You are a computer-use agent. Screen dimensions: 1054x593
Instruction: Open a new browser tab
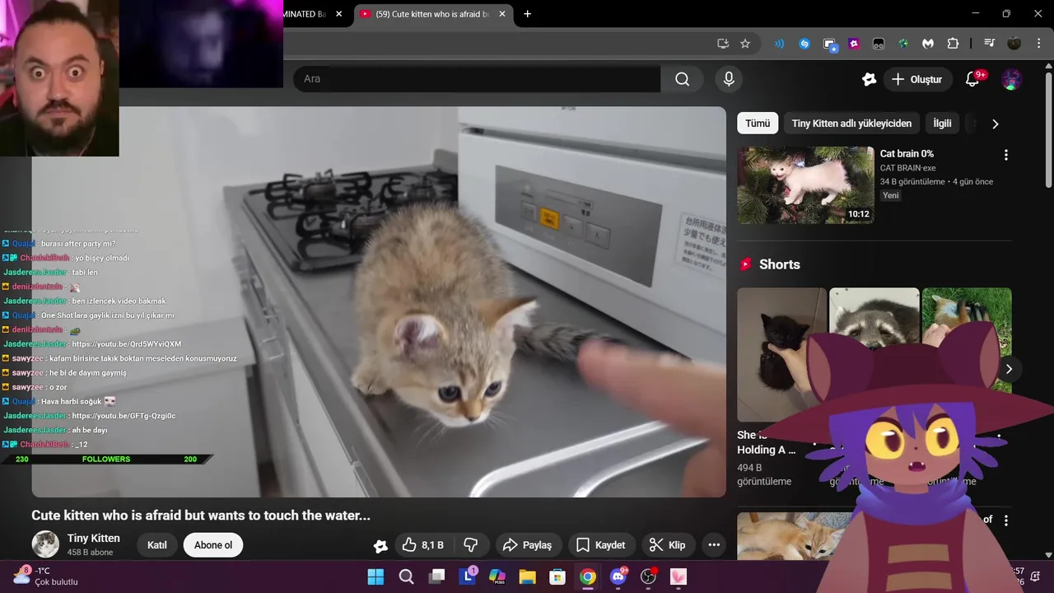[x=528, y=14]
